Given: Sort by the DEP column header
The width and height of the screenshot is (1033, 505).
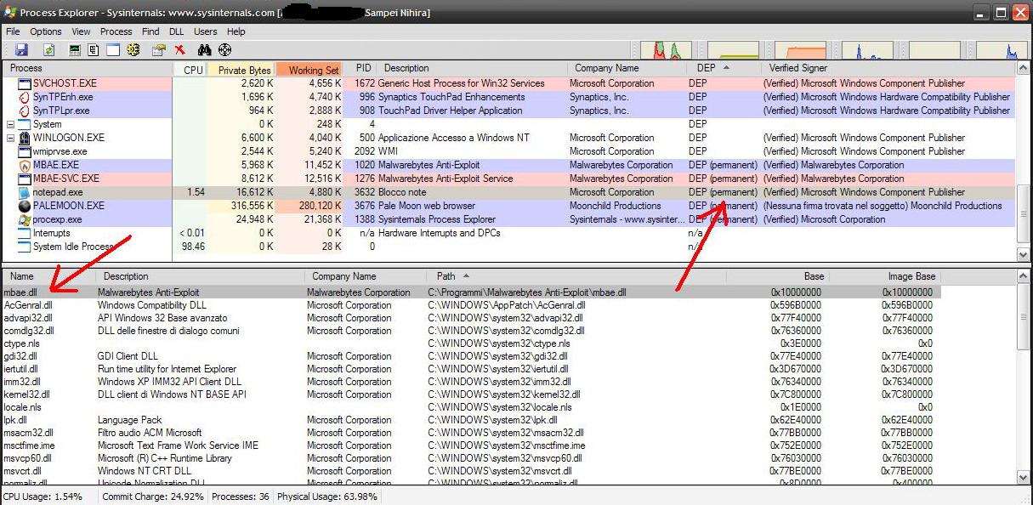Looking at the screenshot, I should 723,69.
